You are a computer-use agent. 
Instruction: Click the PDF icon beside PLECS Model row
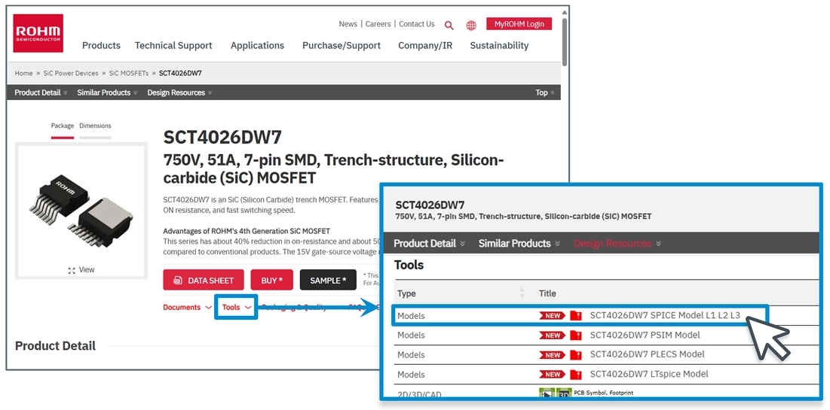(x=575, y=355)
